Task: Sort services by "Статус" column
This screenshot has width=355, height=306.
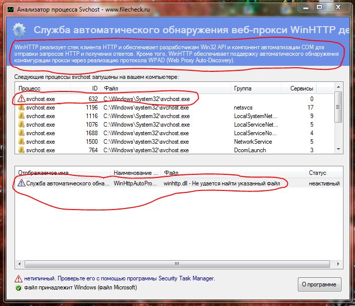Action: click(324, 173)
